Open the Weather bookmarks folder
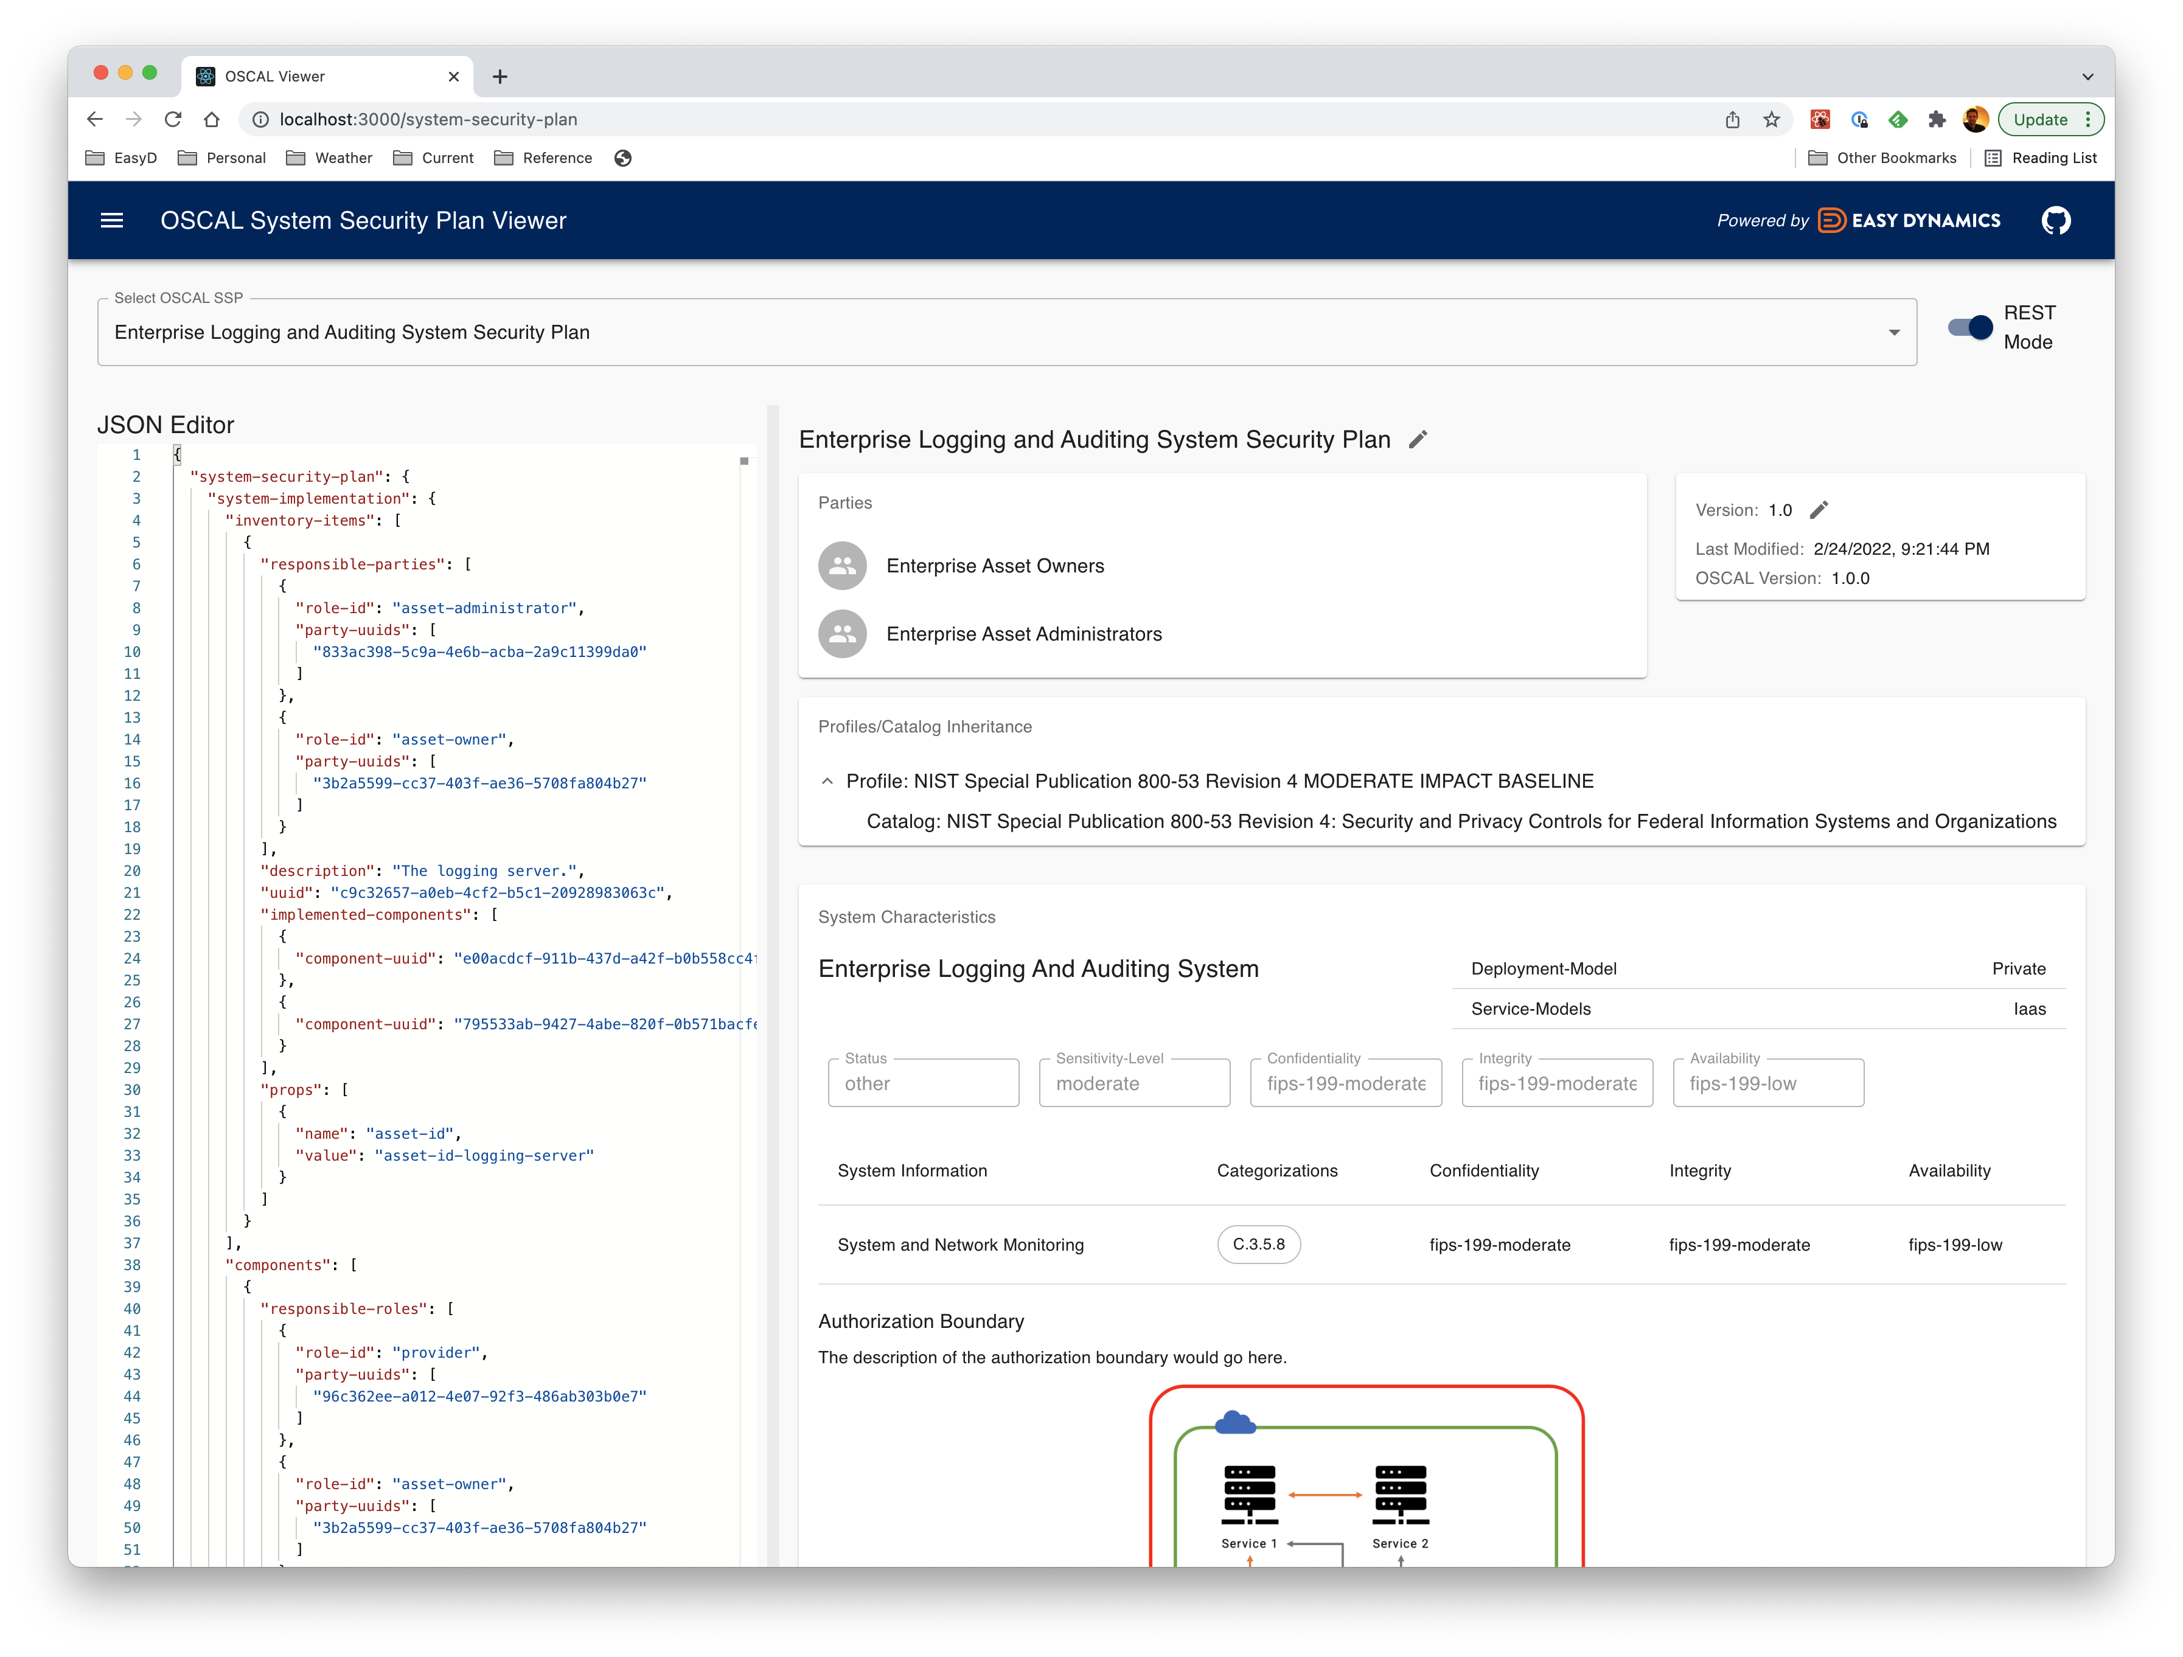 click(x=329, y=158)
